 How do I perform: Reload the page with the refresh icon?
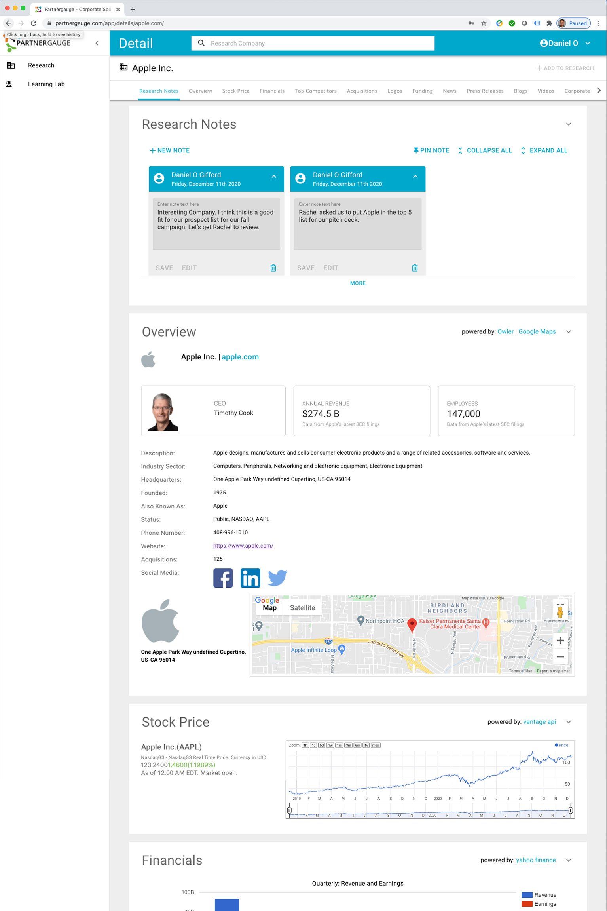click(34, 23)
